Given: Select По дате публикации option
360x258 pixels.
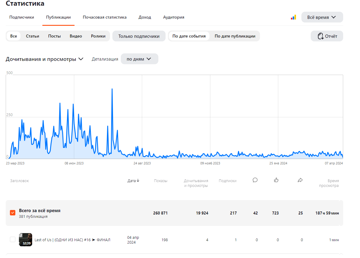Looking at the screenshot, I should pyautogui.click(x=235, y=36).
